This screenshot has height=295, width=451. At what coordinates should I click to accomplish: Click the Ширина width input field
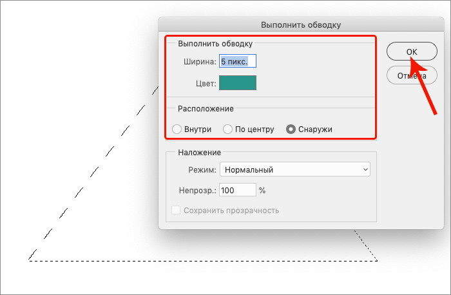(x=238, y=61)
